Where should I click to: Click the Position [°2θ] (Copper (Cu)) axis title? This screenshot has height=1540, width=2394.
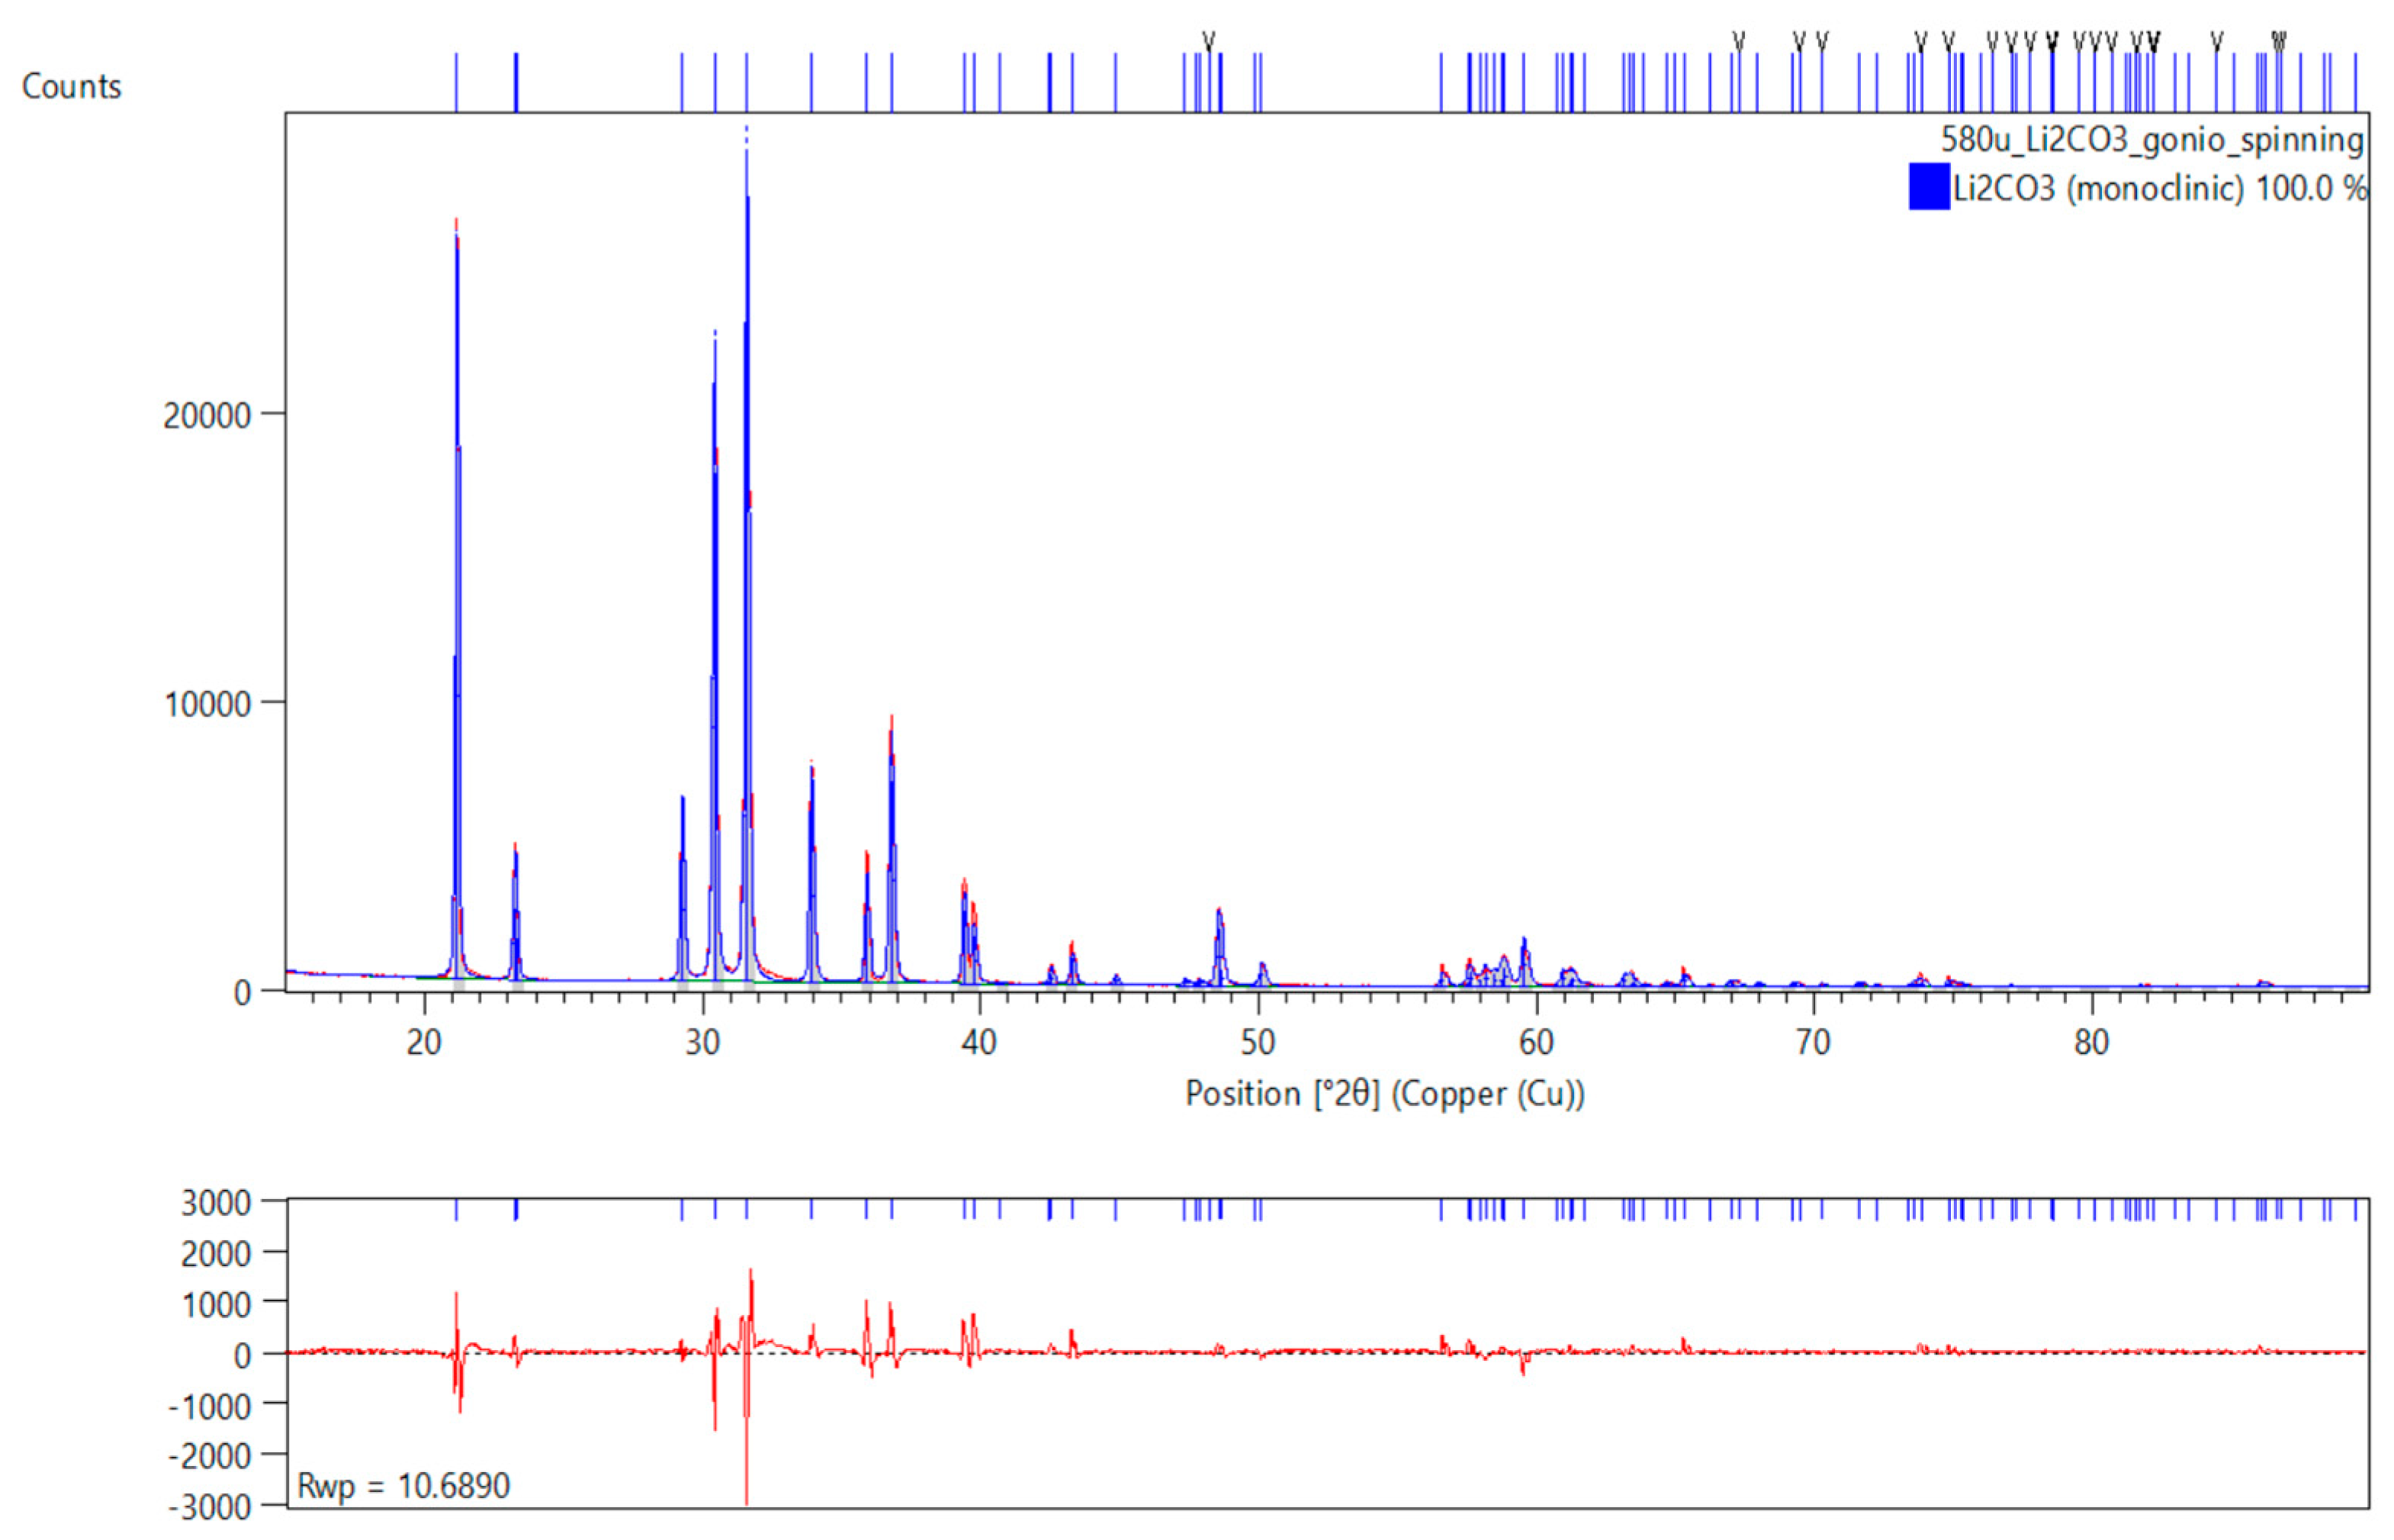(1384, 1093)
